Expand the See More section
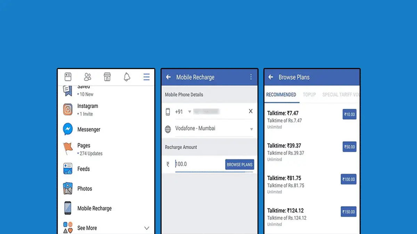The width and height of the screenshot is (417, 234). point(146,228)
